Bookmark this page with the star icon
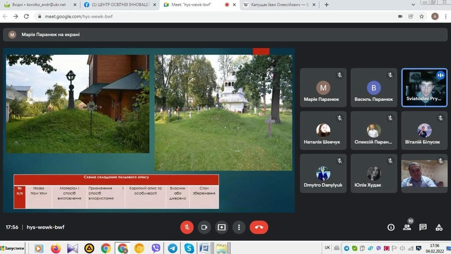 (421, 16)
